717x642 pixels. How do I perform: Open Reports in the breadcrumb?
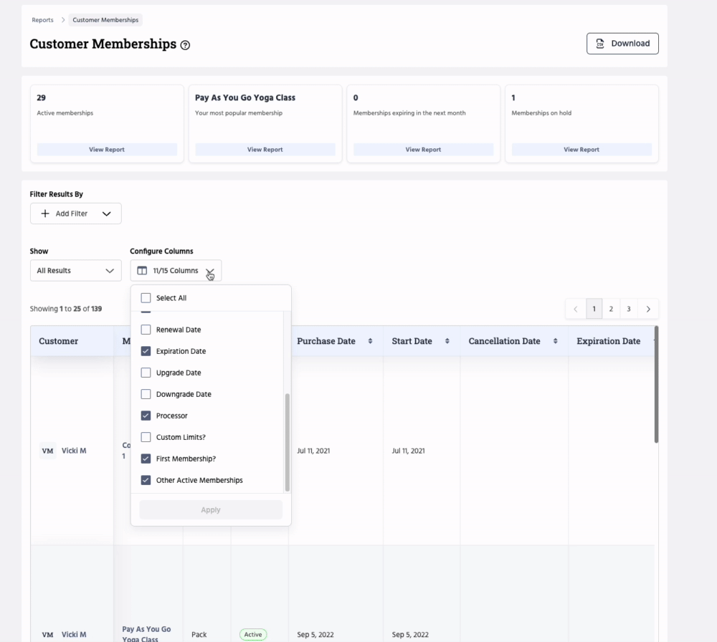(42, 20)
